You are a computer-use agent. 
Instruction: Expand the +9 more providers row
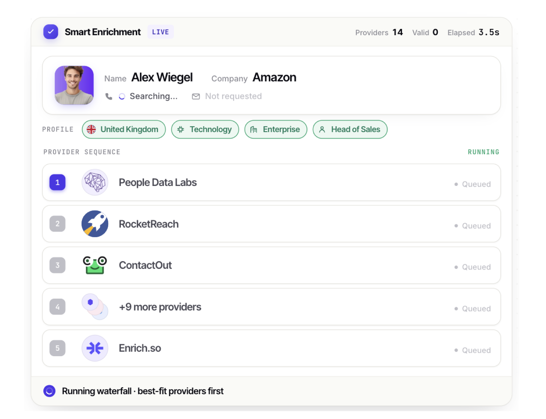271,307
